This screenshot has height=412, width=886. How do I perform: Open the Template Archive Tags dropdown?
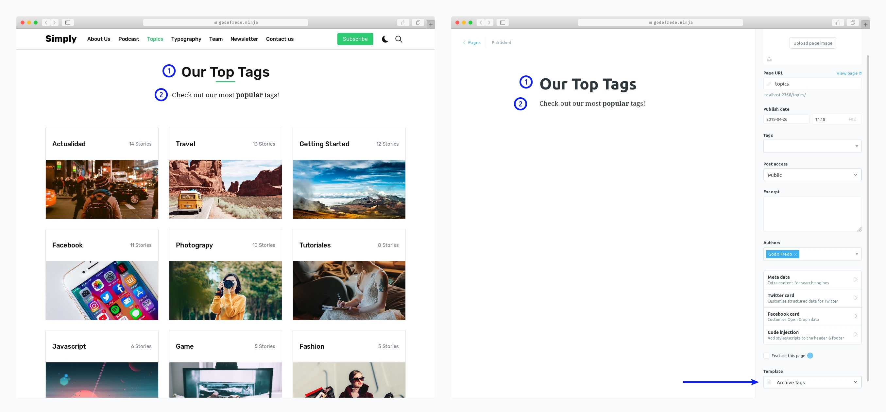pyautogui.click(x=812, y=383)
